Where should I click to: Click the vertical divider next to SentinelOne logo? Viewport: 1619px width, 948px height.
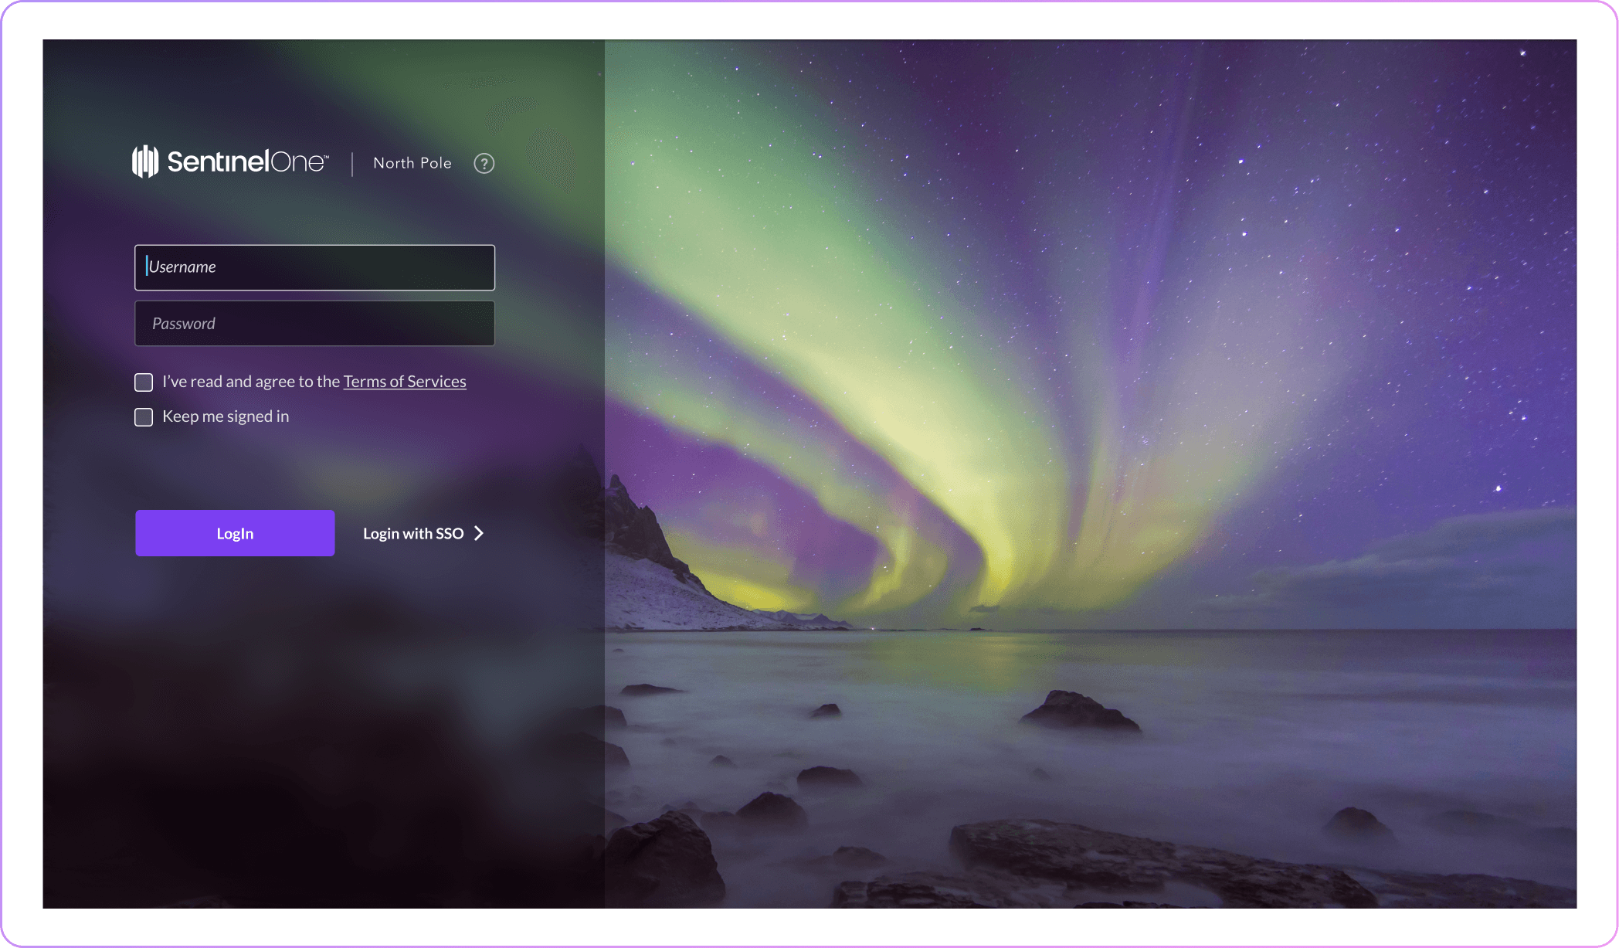pos(352,164)
